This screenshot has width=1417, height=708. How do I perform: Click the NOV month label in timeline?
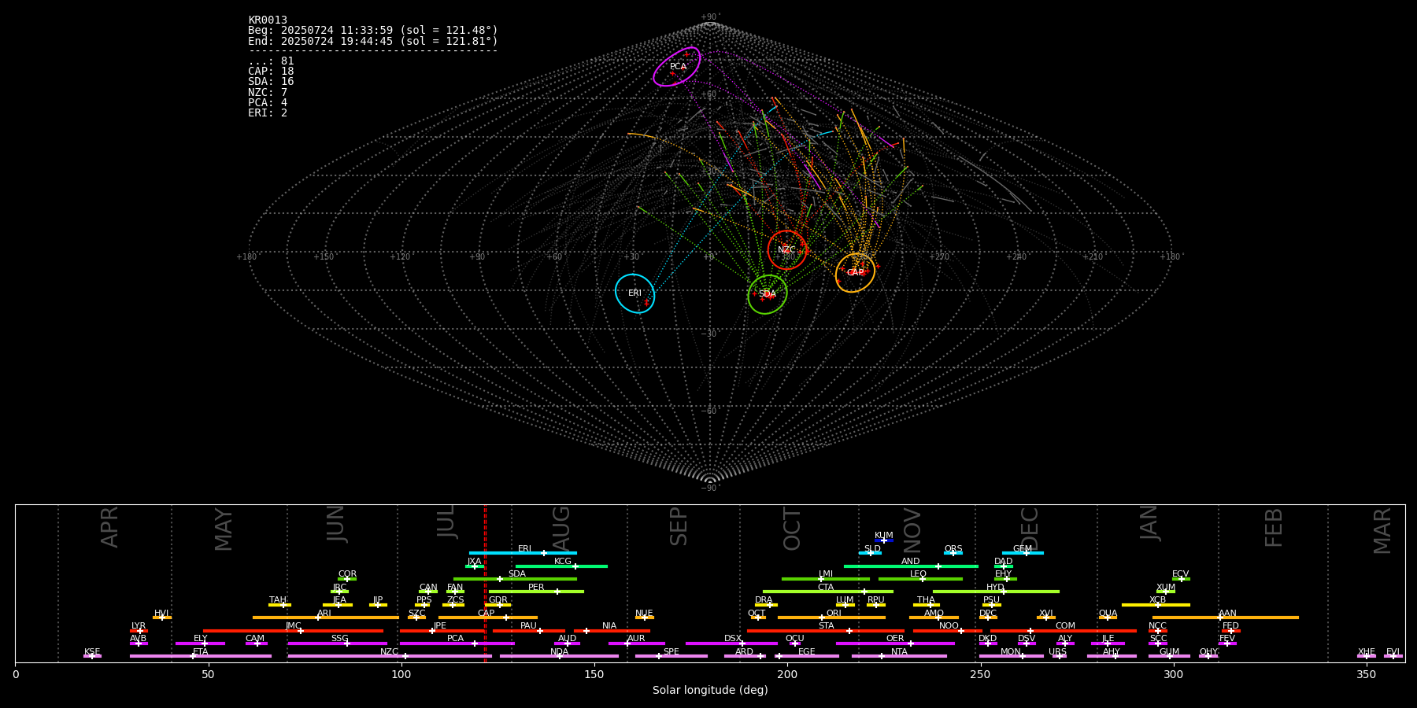912,529
